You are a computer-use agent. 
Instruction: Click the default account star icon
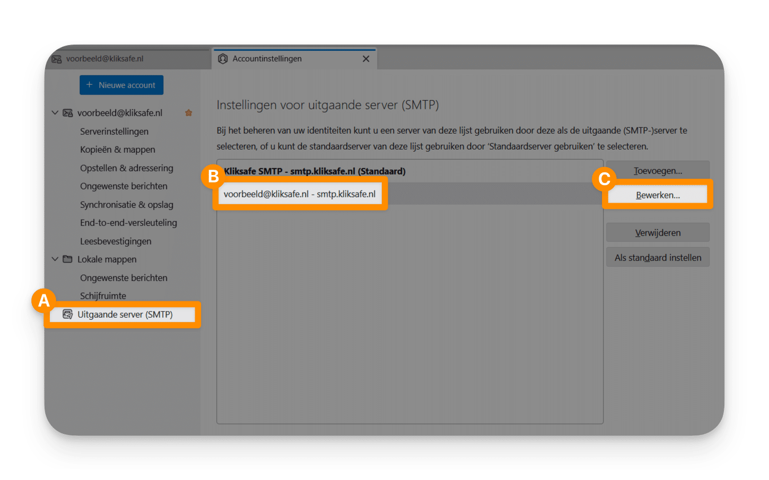click(x=188, y=113)
